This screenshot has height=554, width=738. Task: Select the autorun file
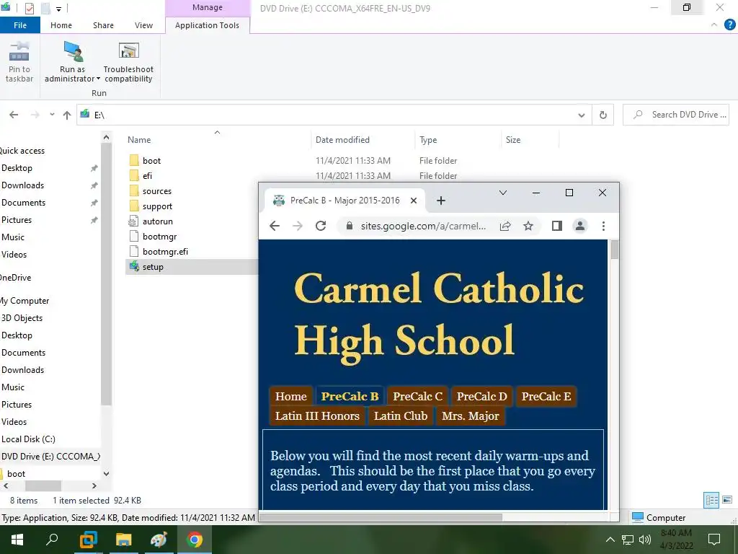coord(157,221)
